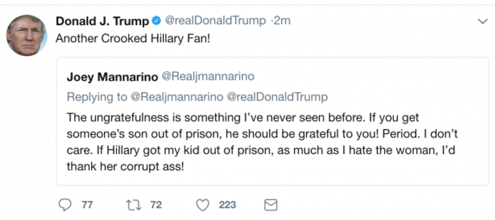This screenshot has height=220, width=495.
Task: Open the tweet options chevron dropdown
Action: point(482,21)
